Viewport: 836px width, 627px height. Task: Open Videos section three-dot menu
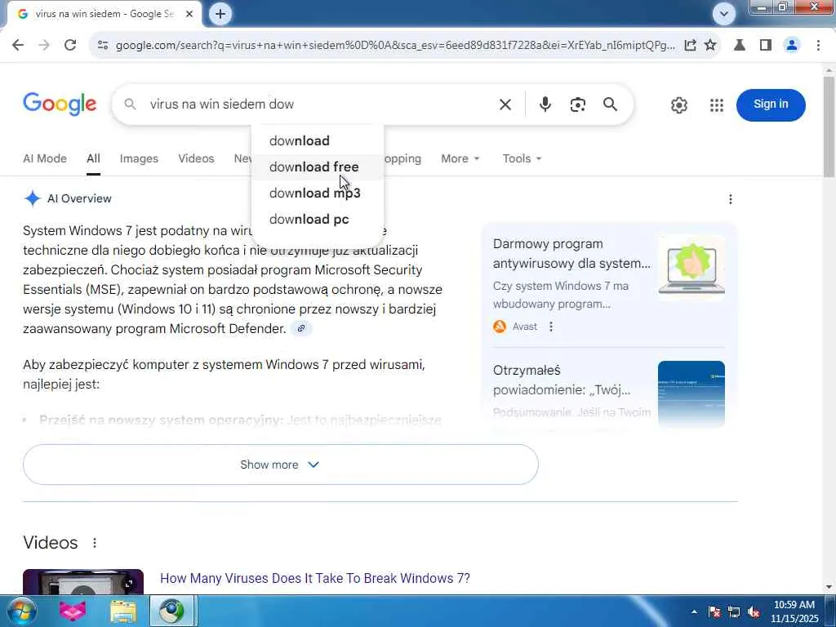tap(95, 543)
